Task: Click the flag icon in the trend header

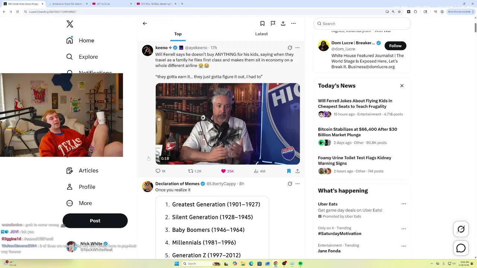Action: 273,23
